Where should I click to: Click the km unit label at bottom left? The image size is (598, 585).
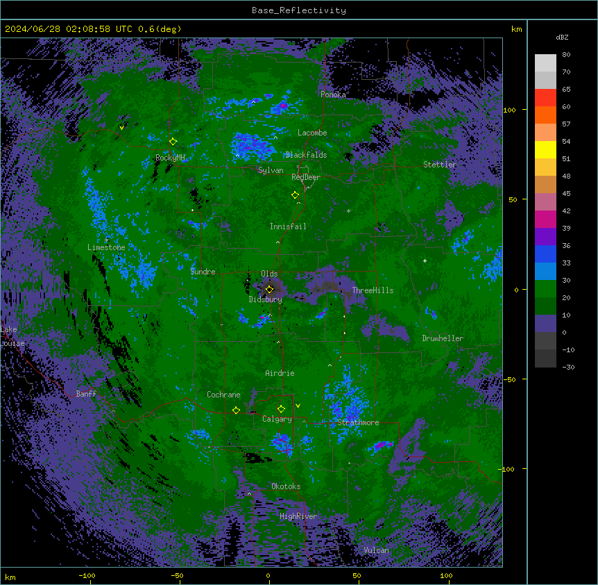10,577
